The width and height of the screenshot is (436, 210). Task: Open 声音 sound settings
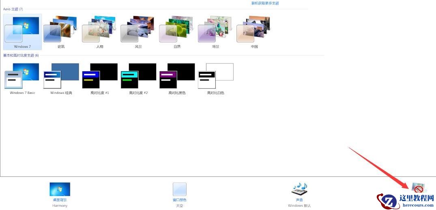coord(299,195)
